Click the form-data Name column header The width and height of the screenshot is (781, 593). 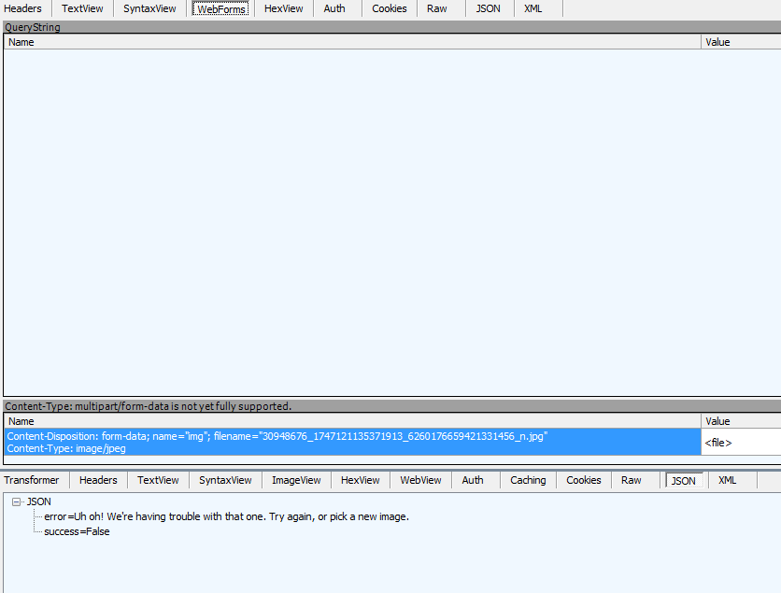(x=352, y=421)
